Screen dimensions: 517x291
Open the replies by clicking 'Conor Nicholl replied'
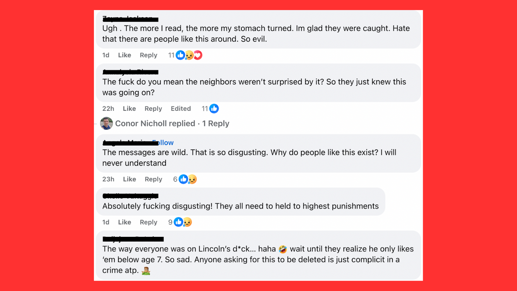pos(155,123)
